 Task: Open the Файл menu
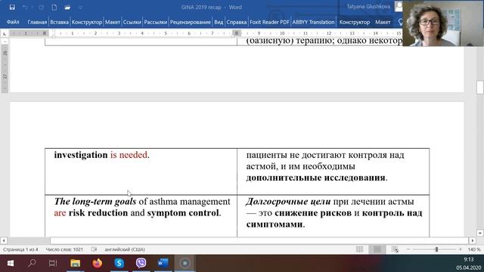pos(13,22)
